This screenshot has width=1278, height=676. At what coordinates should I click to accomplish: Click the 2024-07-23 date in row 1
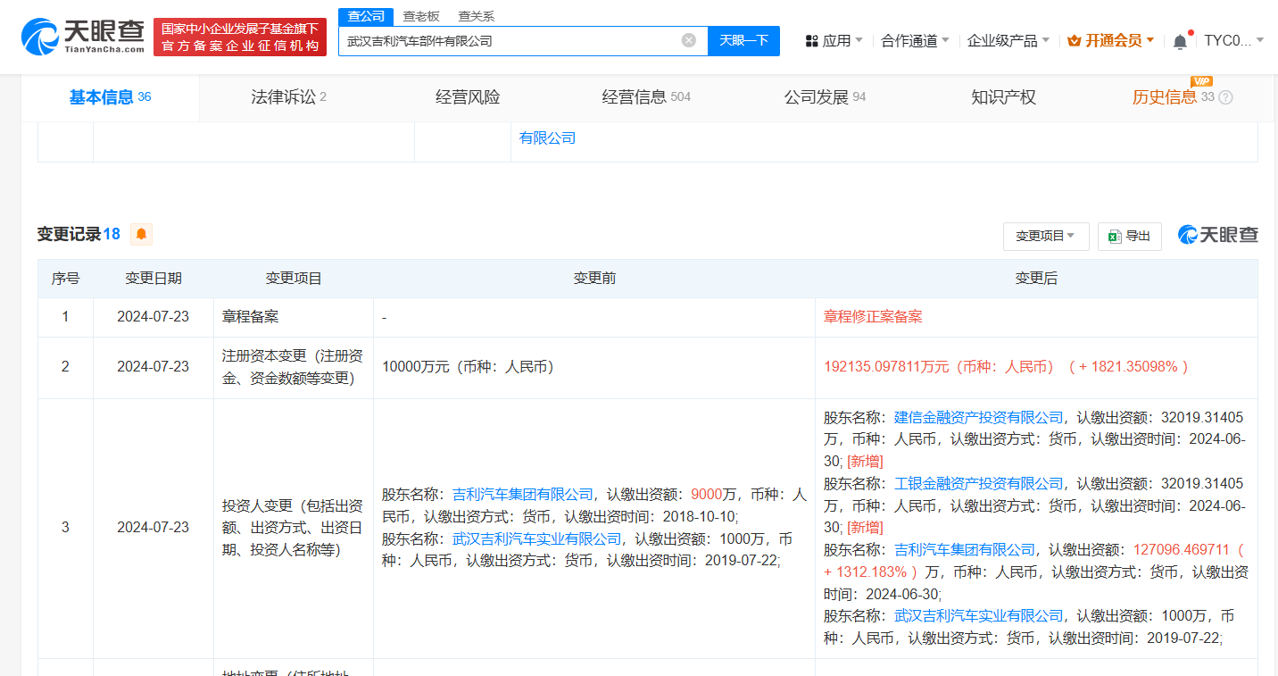154,317
